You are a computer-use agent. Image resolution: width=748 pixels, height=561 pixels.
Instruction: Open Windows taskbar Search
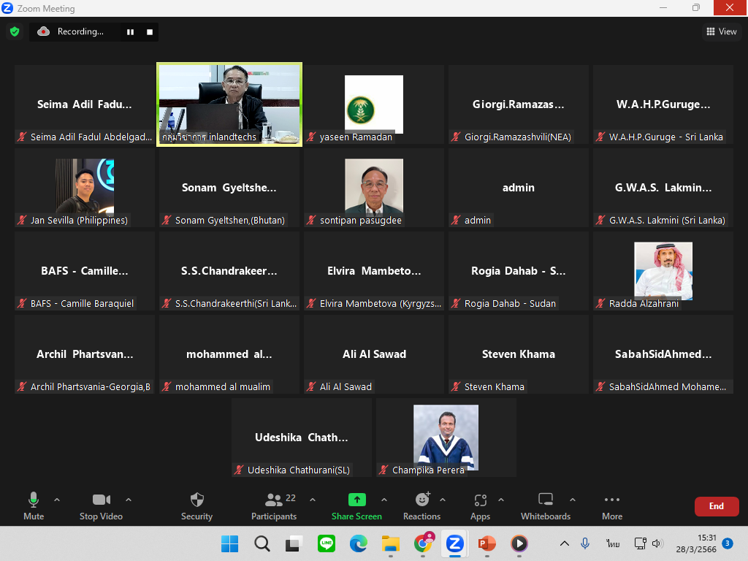point(262,543)
